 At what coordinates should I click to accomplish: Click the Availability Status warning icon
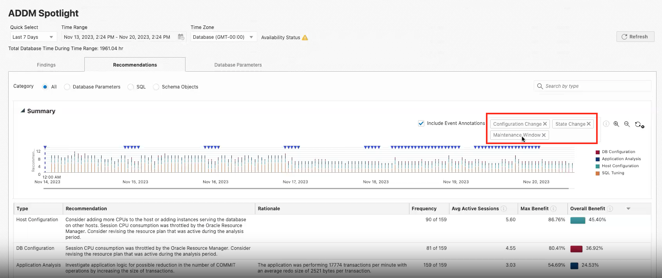tap(305, 38)
